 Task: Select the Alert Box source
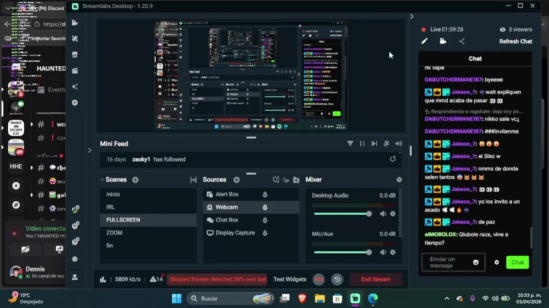pyautogui.click(x=251, y=194)
